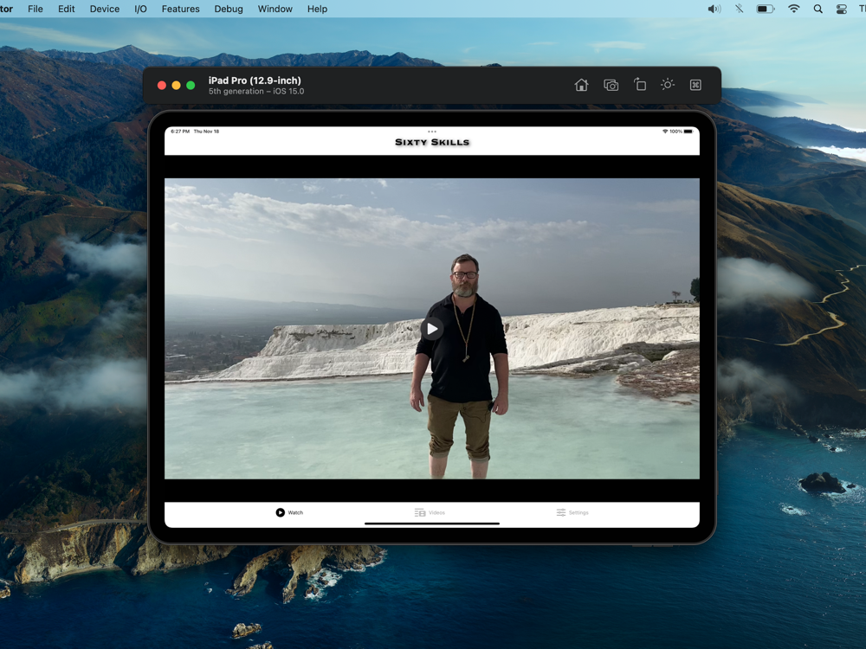The width and height of the screenshot is (866, 649).
Task: Open the Features menu
Action: (181, 9)
